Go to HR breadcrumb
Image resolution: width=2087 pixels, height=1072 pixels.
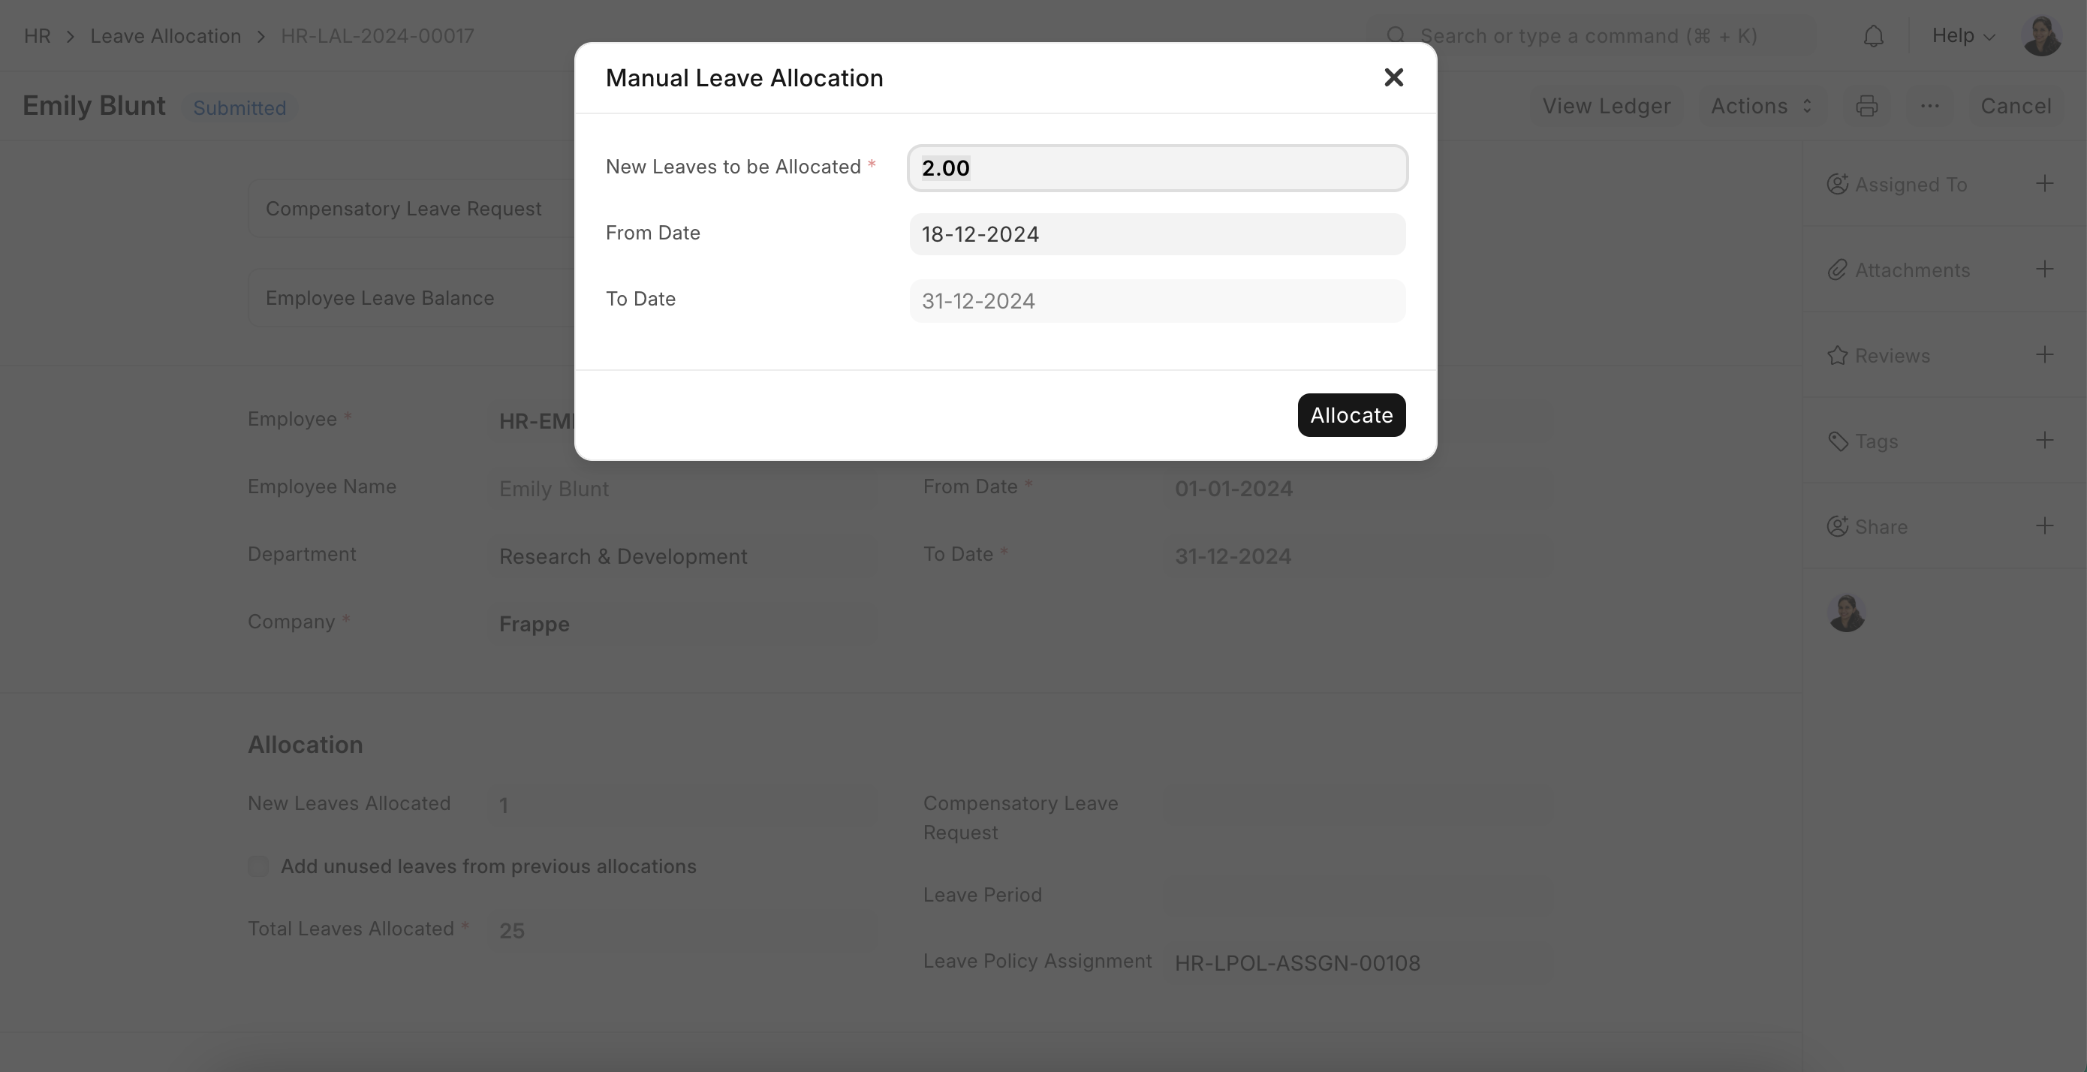(38, 35)
